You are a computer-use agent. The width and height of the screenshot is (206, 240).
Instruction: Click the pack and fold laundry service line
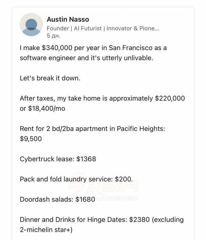coord(76,179)
